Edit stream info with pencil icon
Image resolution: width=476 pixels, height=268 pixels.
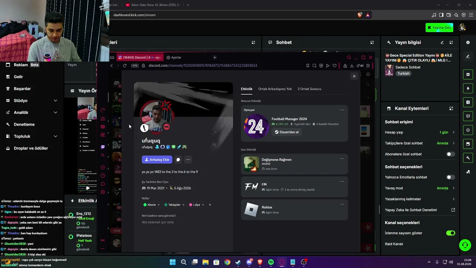click(x=442, y=42)
